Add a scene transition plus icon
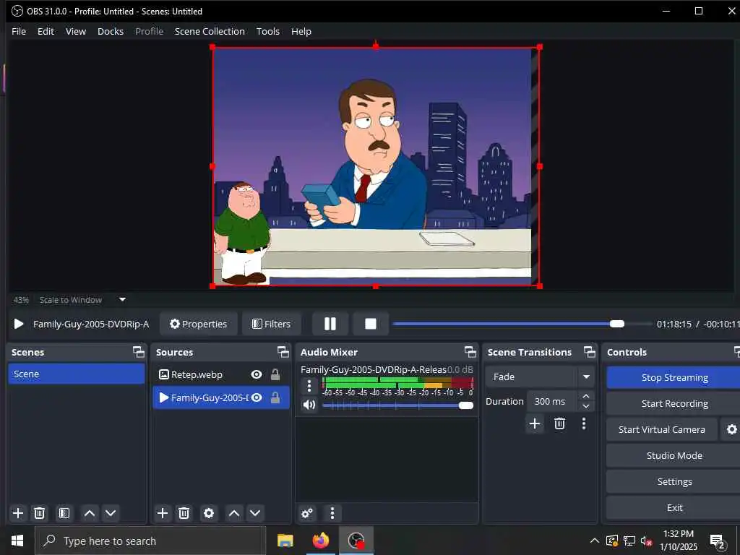 coord(534,423)
